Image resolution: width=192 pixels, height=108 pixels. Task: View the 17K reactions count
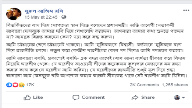pyautogui.click(x=30, y=85)
